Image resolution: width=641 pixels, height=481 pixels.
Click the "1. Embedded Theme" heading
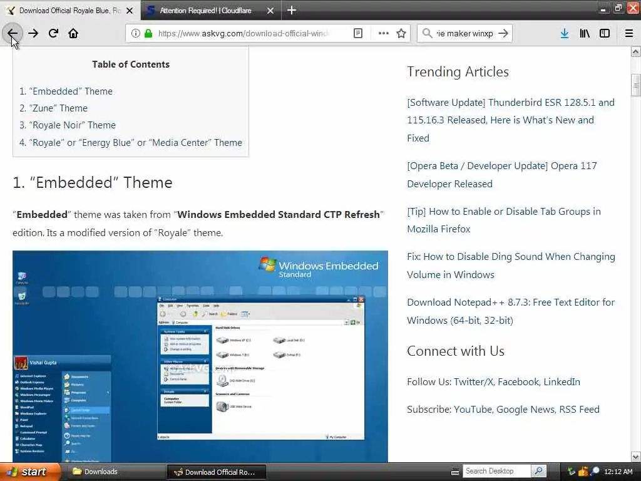click(93, 182)
